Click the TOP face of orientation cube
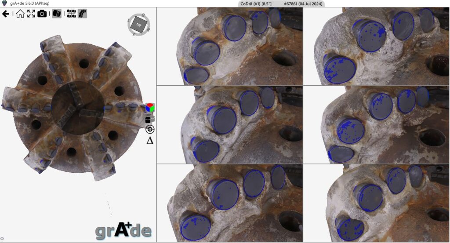The height and width of the screenshot is (243, 450). coord(139,24)
